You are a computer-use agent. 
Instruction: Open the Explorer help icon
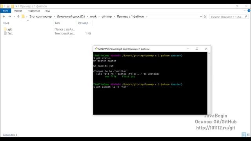point(249,11)
